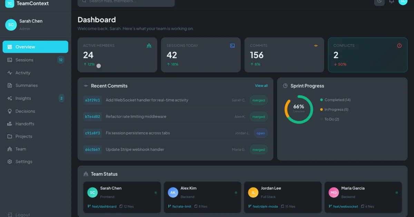This screenshot has height=217, width=414.
Task: Click Logout at the sidebar bottom
Action: (22, 215)
